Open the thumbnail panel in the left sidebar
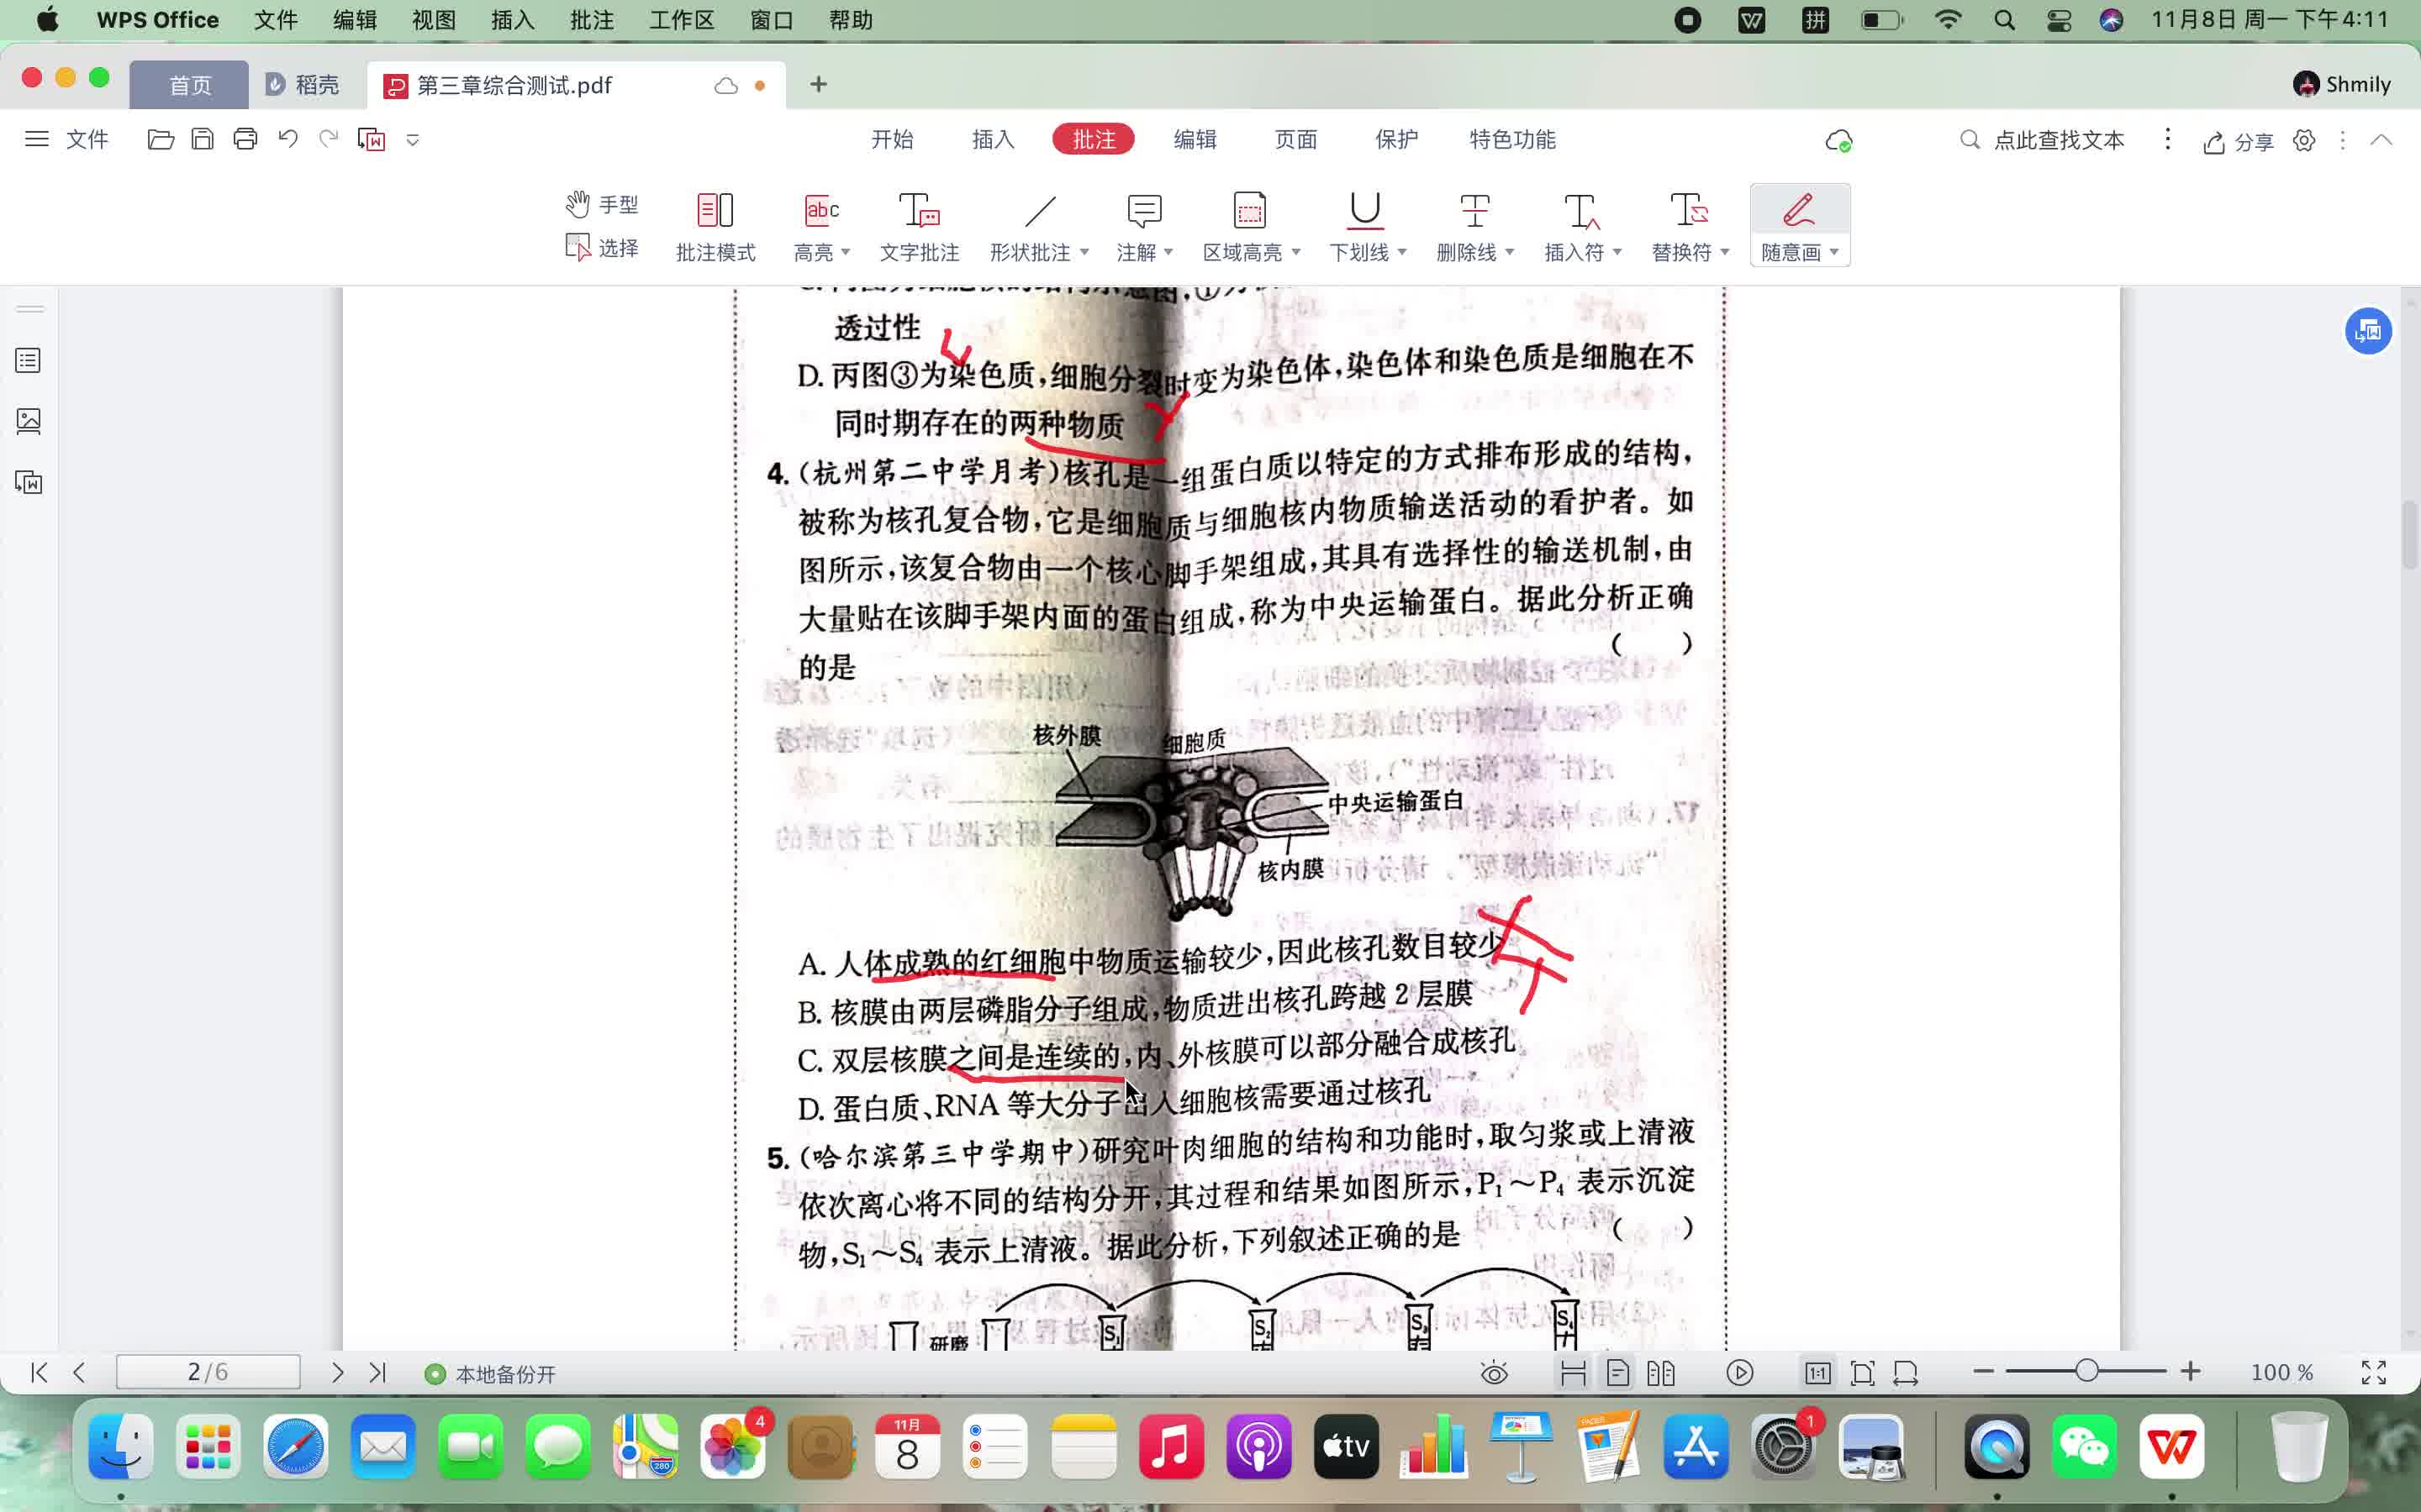The width and height of the screenshot is (2421, 1512). (x=28, y=421)
